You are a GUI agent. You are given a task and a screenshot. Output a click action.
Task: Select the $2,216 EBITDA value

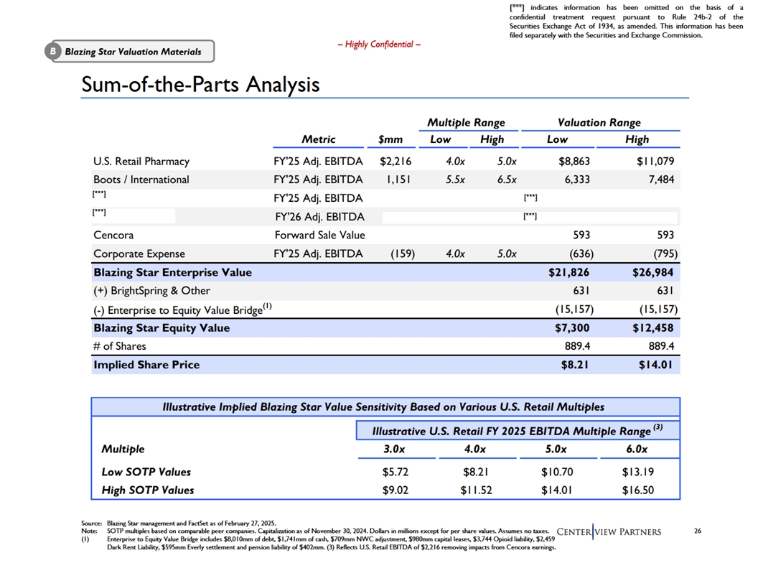tap(396, 162)
